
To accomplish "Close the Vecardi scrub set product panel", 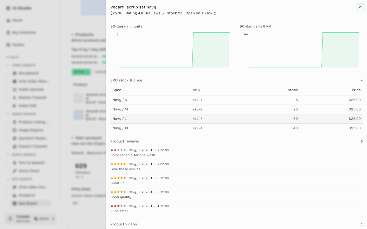I will 360,7.
